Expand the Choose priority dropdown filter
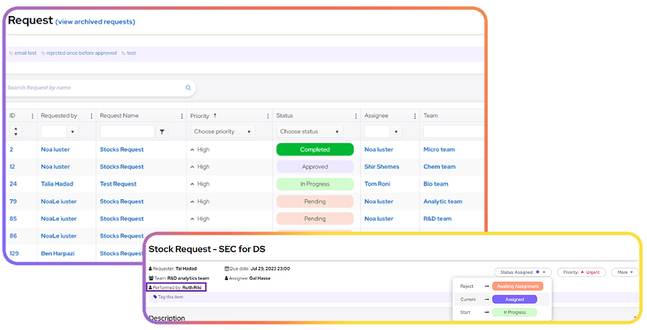647x330 pixels. [x=223, y=132]
